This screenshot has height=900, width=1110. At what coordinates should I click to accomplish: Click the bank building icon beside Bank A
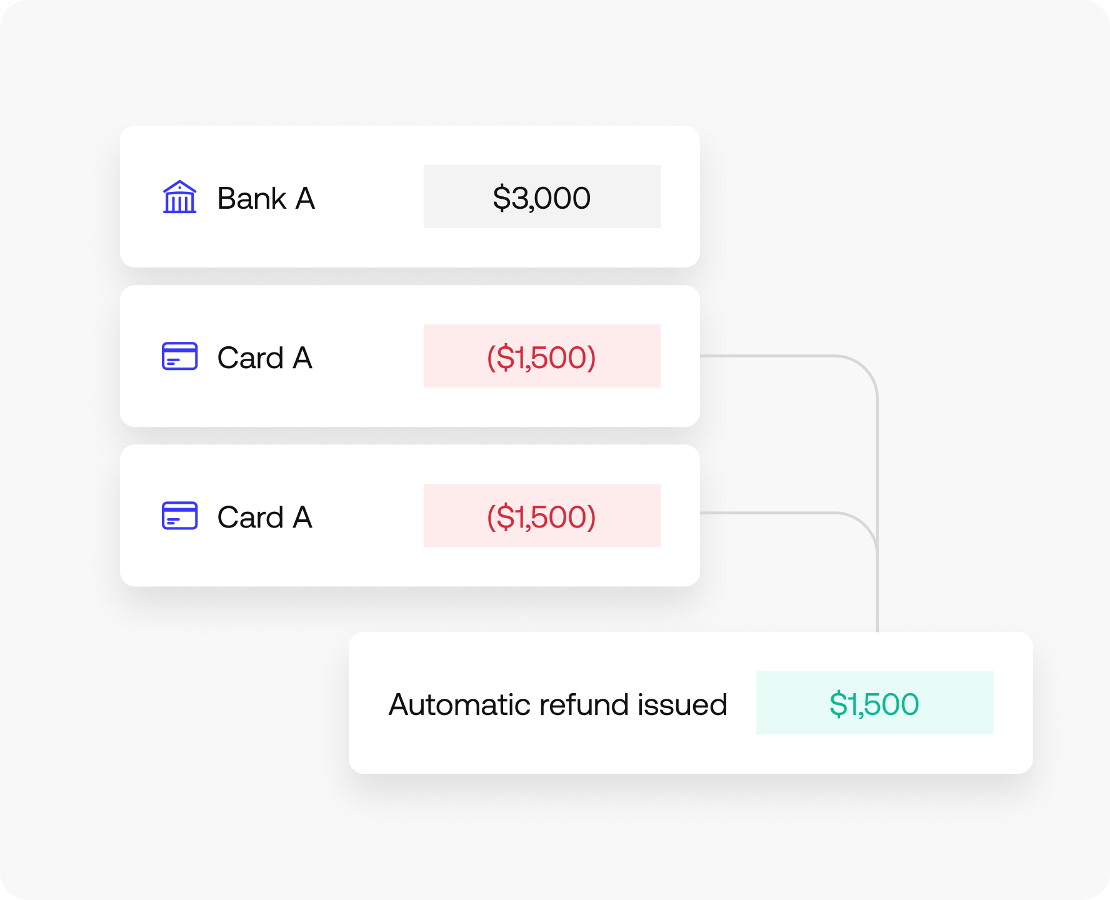179,197
